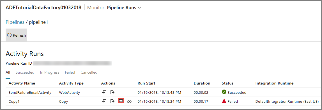Open output details for SendFailureEmailActivity

click(112, 92)
